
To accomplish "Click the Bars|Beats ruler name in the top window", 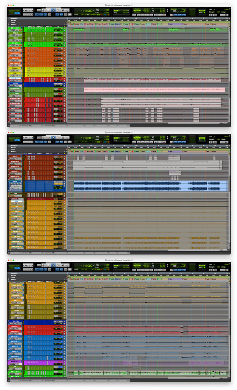I will click(x=14, y=18).
